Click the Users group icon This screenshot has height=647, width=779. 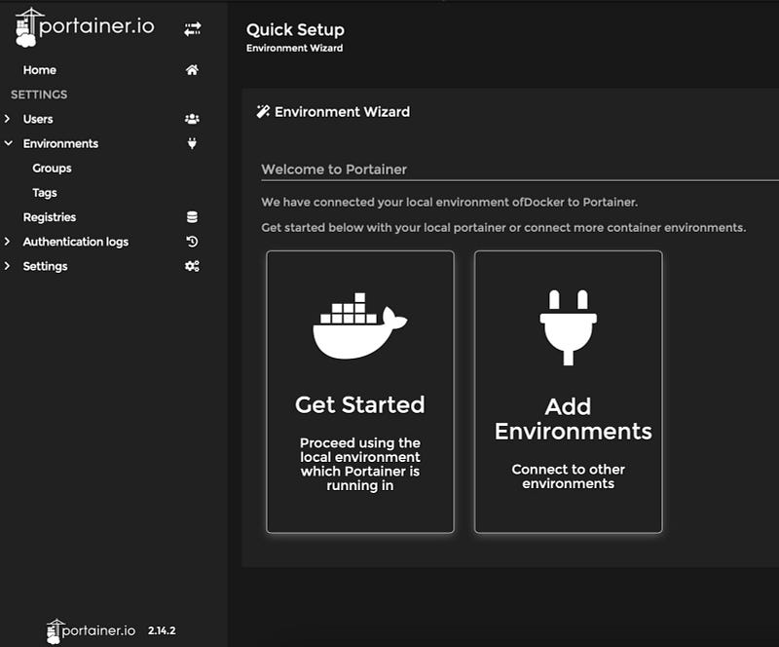192,119
